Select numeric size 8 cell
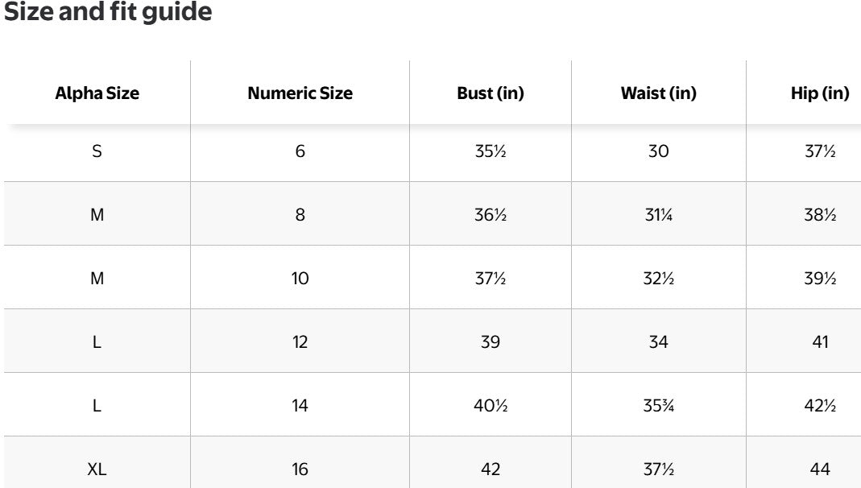Viewport: 861px width, 488px height. coord(300,215)
